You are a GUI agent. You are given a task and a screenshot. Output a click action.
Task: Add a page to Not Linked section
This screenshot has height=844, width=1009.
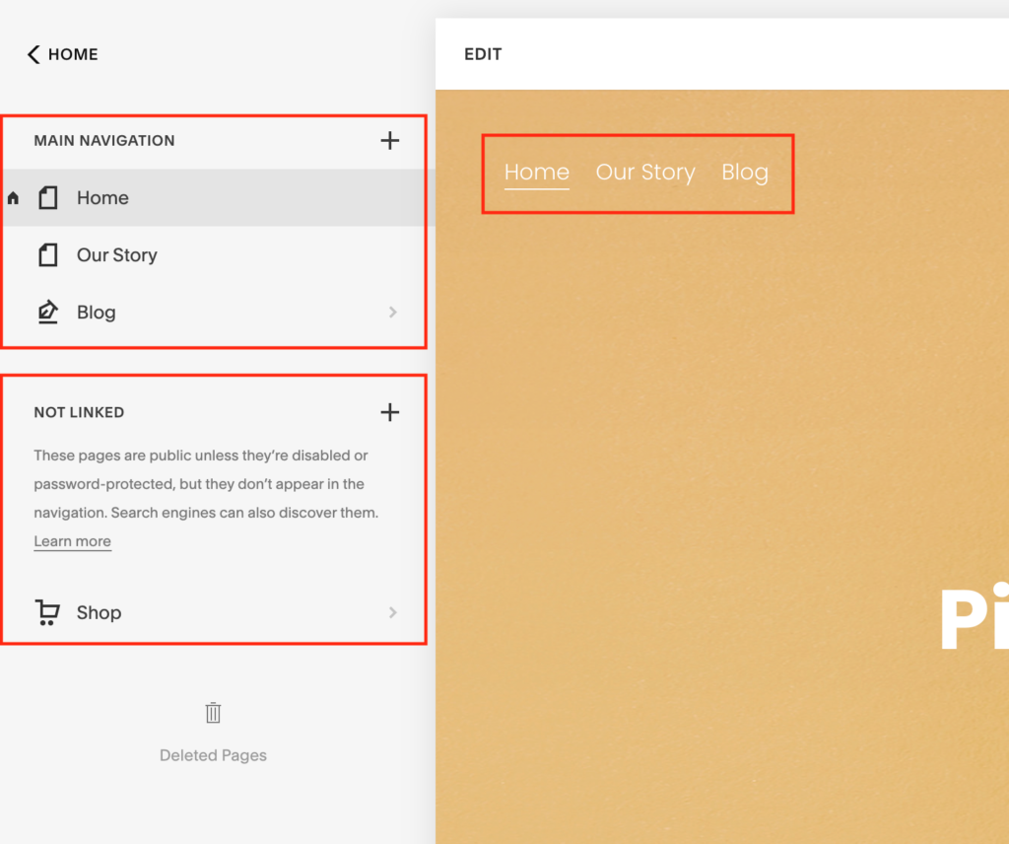pyautogui.click(x=389, y=412)
